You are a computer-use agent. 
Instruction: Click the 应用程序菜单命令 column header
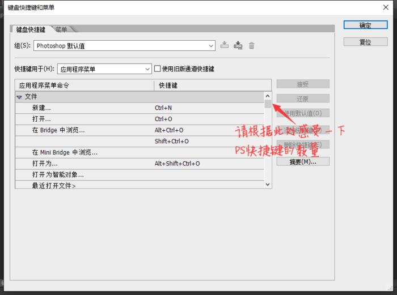pos(85,85)
